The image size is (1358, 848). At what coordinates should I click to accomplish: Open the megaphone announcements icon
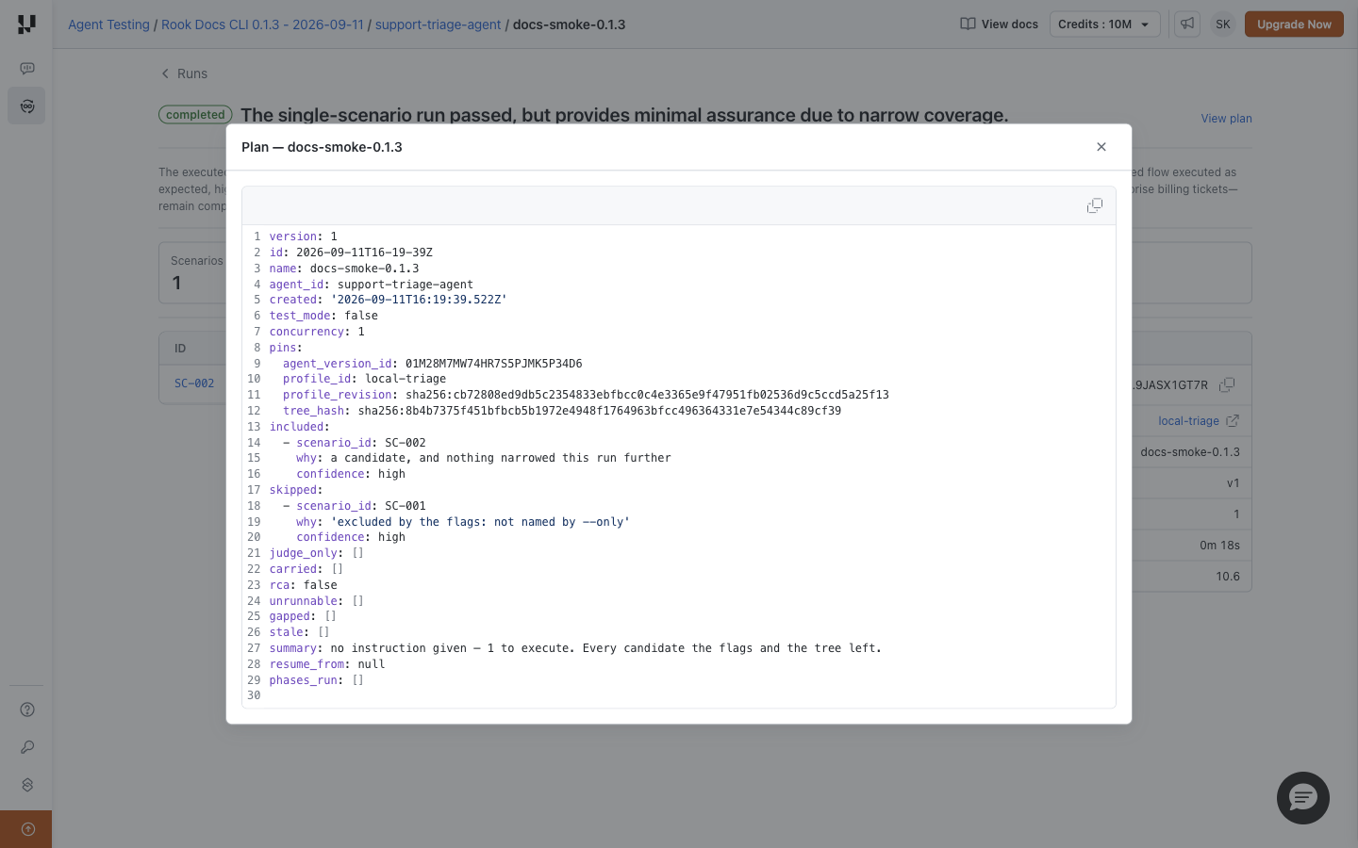(x=1187, y=24)
